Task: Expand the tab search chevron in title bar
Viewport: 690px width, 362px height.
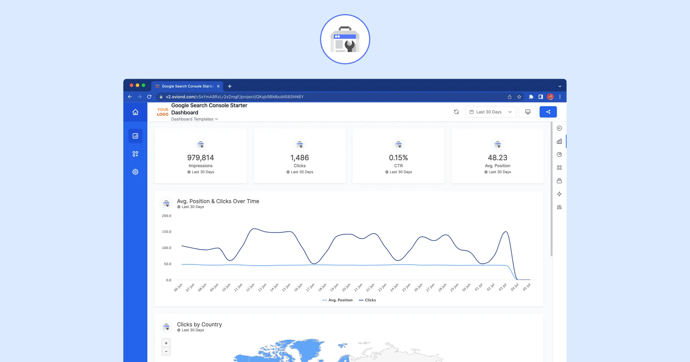Action: pyautogui.click(x=560, y=86)
